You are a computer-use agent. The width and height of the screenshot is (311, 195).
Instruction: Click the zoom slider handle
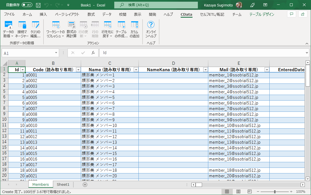tap(275, 192)
